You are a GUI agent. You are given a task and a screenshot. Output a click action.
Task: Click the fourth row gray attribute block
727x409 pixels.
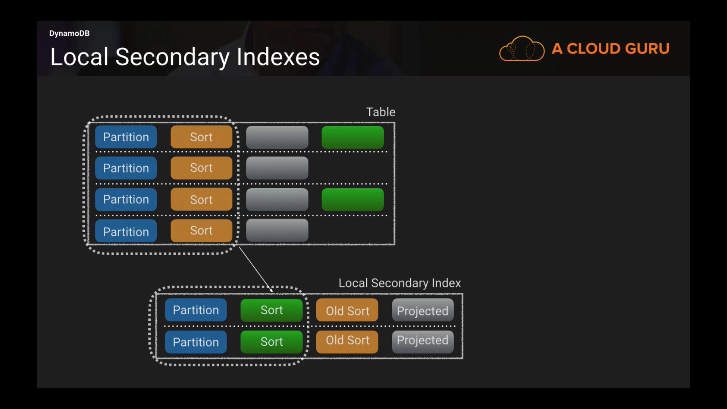click(x=277, y=230)
